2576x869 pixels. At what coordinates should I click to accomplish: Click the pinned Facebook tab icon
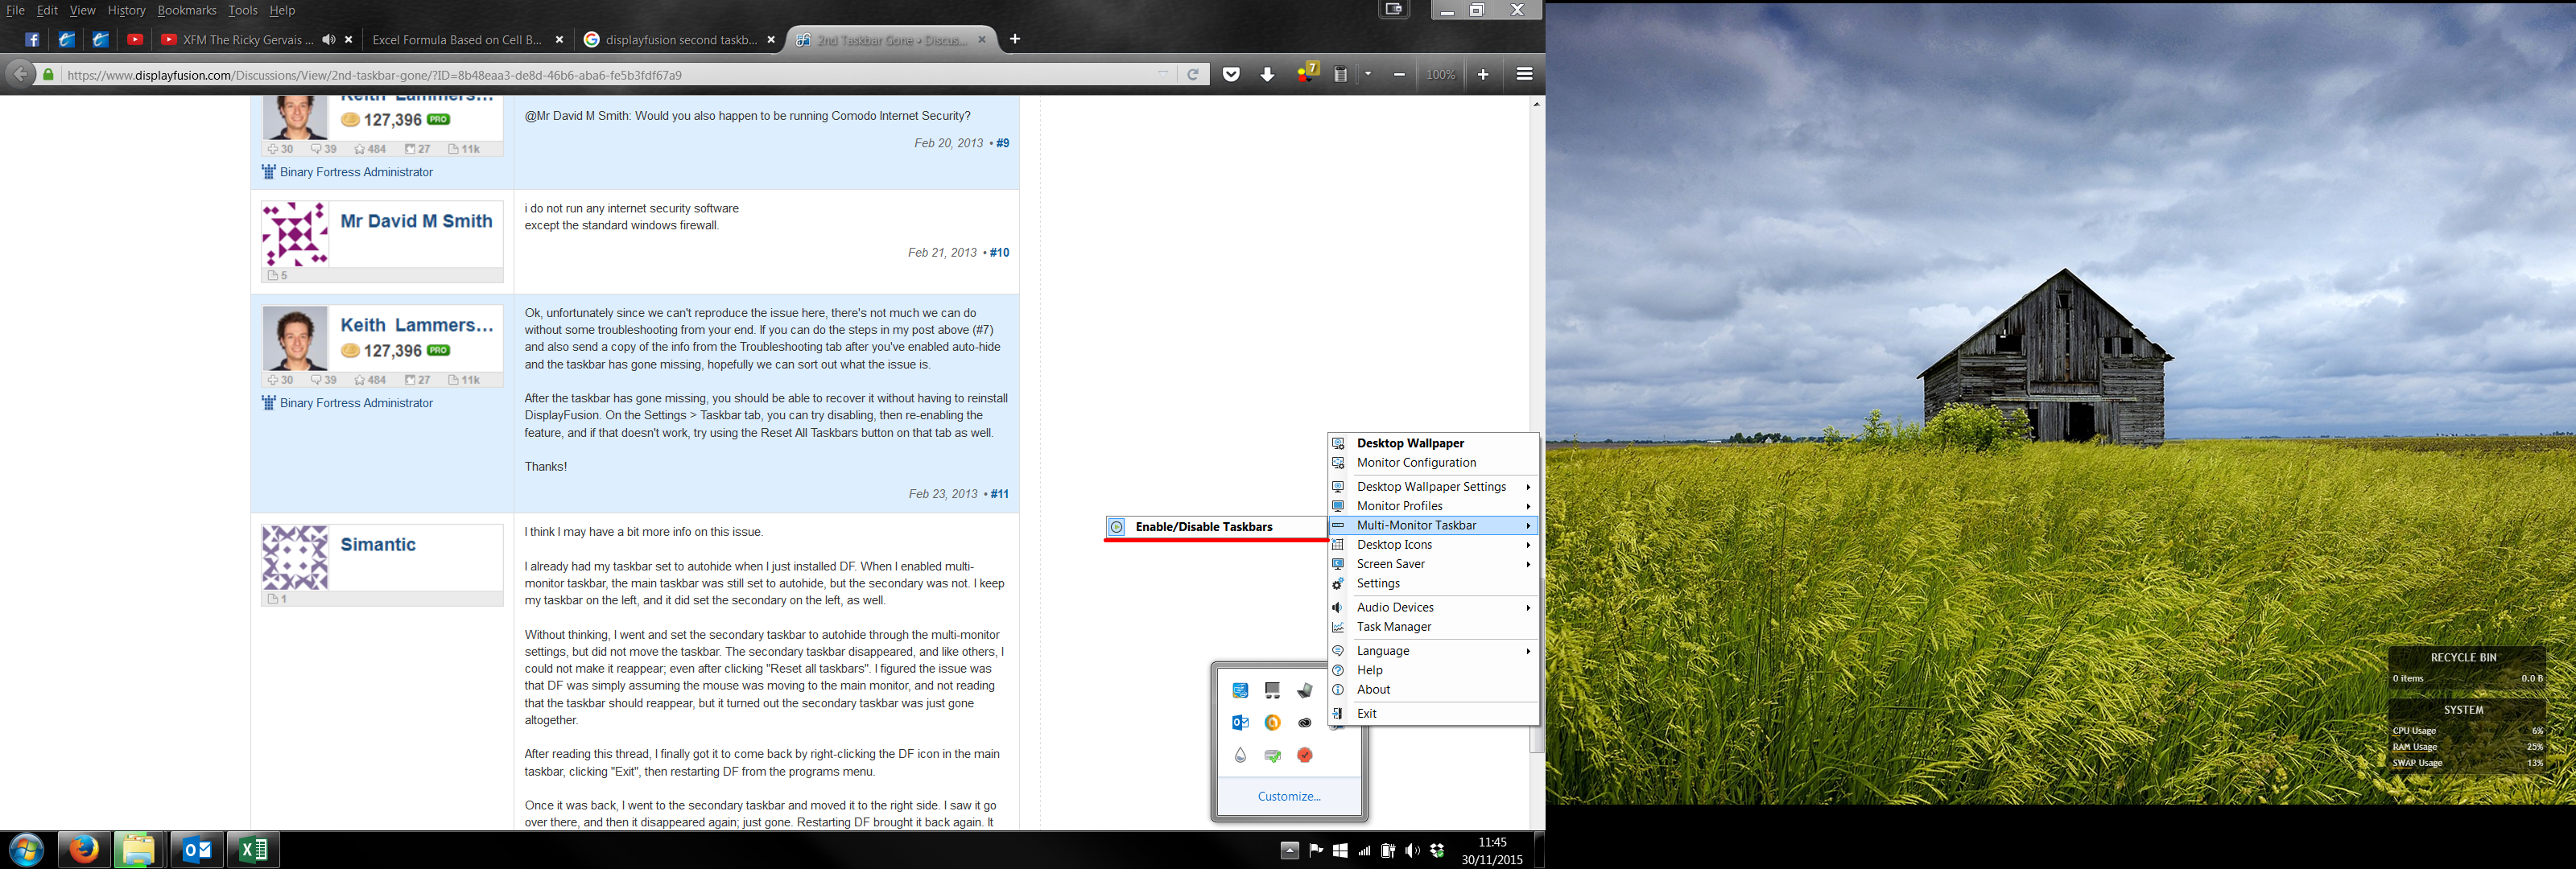click(x=32, y=40)
